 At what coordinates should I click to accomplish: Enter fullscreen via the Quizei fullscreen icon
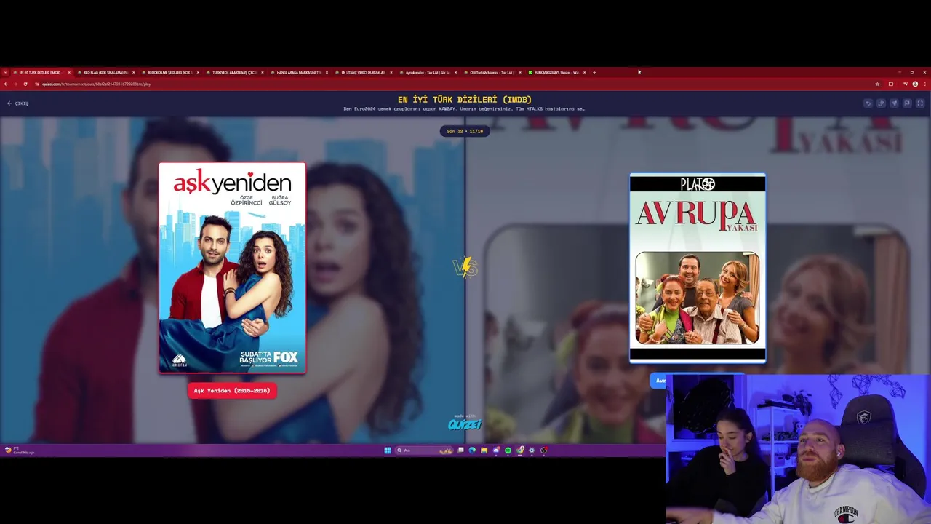920,103
